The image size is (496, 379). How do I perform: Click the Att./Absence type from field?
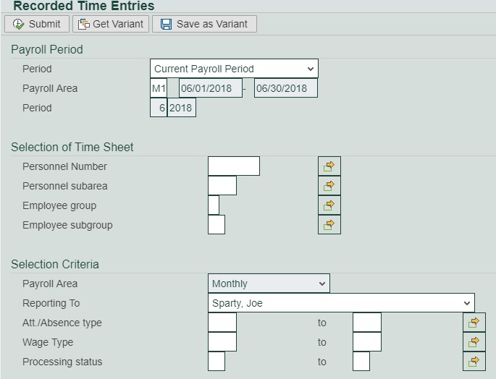click(222, 323)
